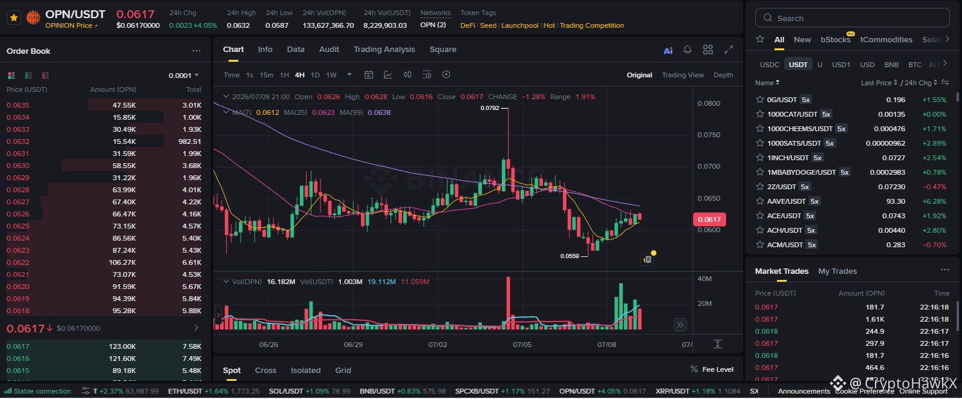The width and height of the screenshot is (962, 399).
Task: Switch to My Trades tab
Action: (x=837, y=271)
